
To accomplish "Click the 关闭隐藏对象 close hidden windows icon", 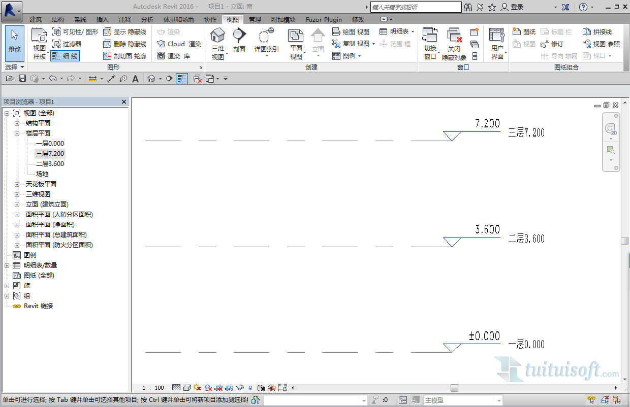I will pos(454,36).
